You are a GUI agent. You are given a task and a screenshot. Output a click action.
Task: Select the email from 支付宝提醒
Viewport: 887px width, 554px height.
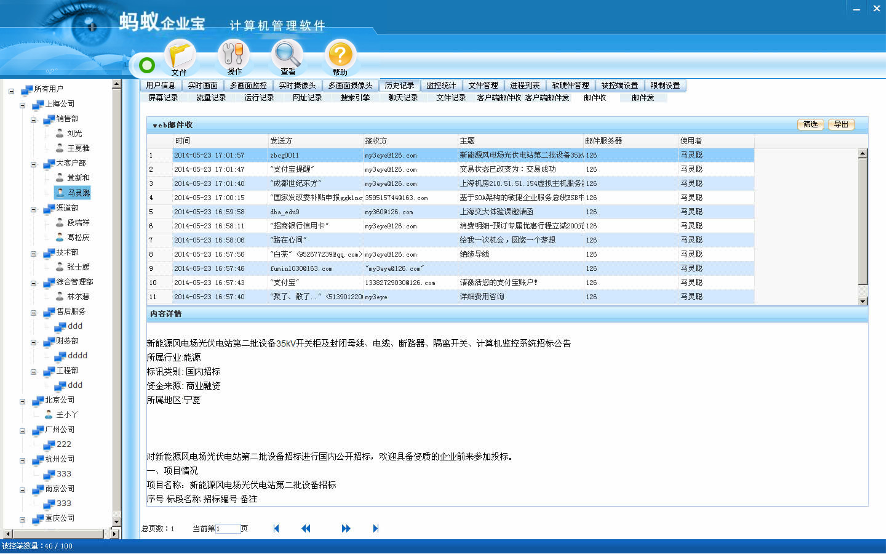coord(292,169)
